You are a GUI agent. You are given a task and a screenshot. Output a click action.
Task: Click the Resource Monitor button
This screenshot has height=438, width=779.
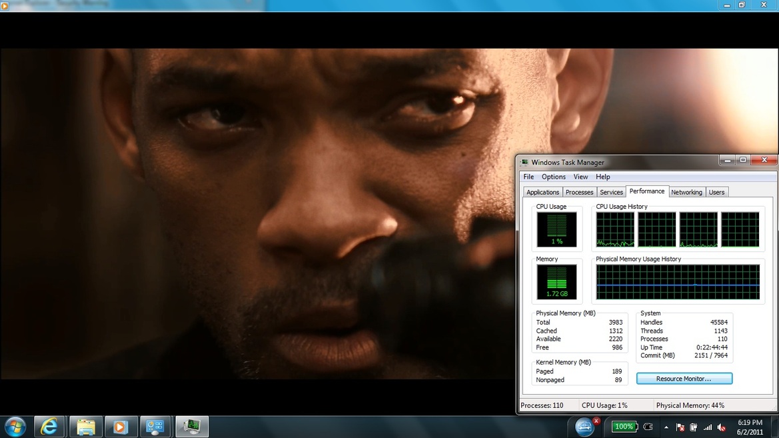click(x=684, y=379)
